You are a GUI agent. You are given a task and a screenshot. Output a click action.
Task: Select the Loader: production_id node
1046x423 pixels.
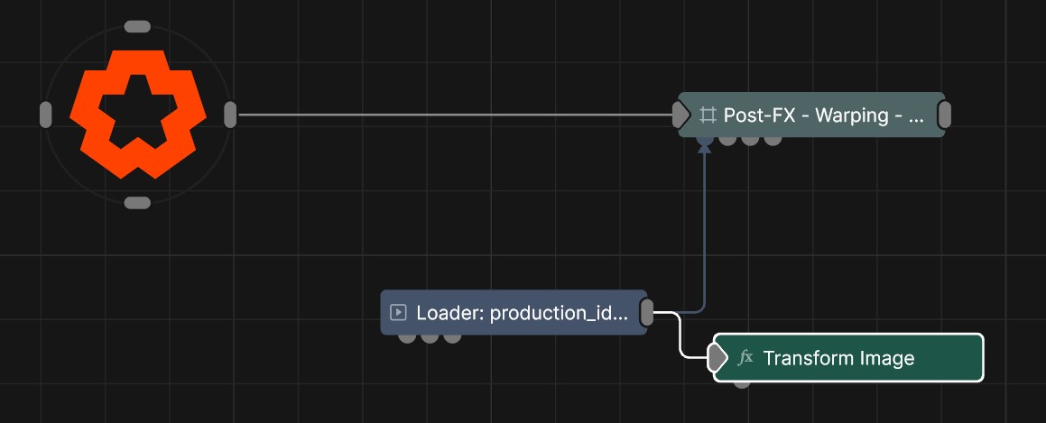point(521,313)
